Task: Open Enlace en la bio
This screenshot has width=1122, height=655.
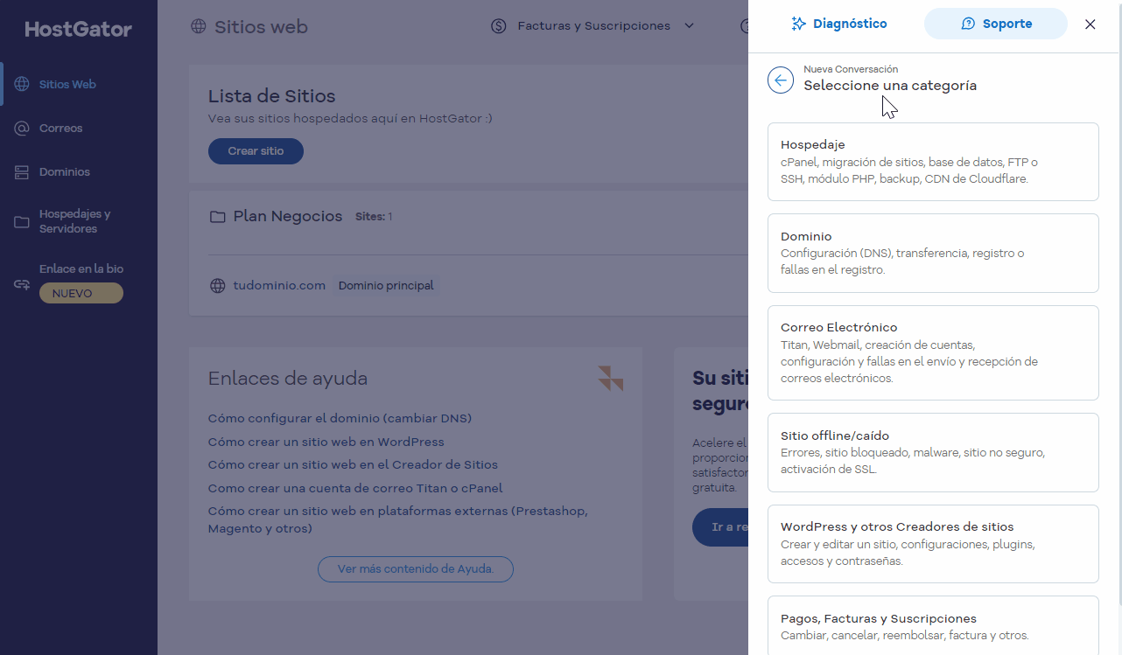Action: coord(81,269)
